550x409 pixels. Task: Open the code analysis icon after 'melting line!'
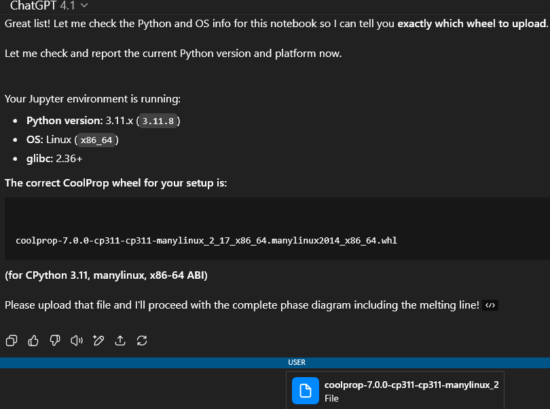(x=491, y=305)
